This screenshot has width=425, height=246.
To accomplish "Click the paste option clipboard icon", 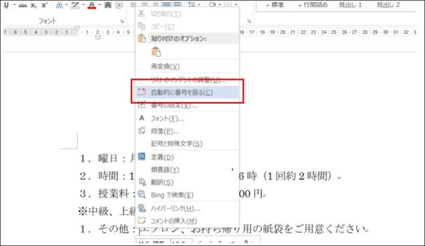I will pyautogui.click(x=156, y=52).
